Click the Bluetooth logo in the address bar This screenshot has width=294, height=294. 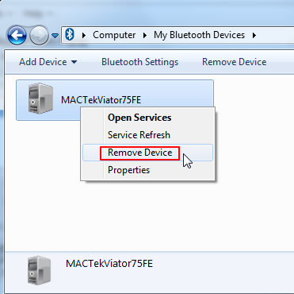tap(70, 35)
